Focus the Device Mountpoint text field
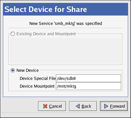 pos(88,86)
